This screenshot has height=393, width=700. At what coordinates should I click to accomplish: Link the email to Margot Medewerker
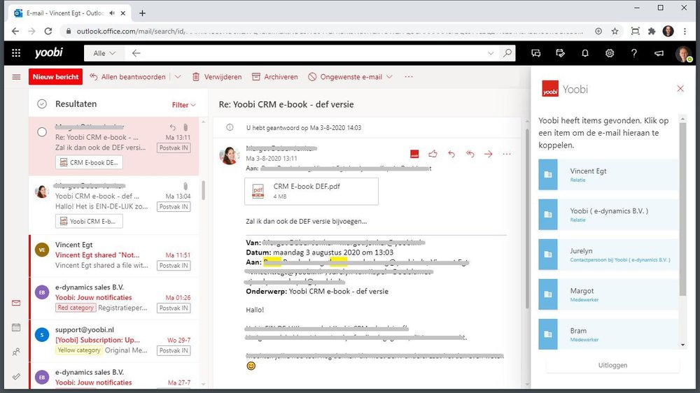[608, 294]
